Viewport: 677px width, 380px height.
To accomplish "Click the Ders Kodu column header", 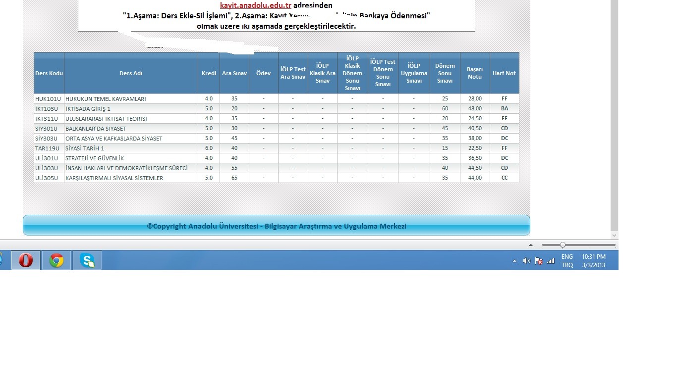I will point(49,73).
